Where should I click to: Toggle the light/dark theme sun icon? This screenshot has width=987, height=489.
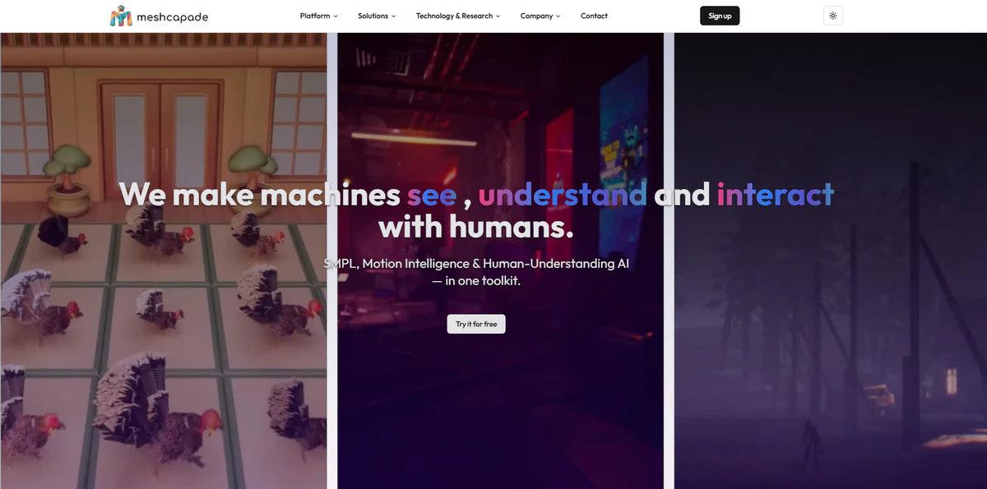tap(833, 16)
